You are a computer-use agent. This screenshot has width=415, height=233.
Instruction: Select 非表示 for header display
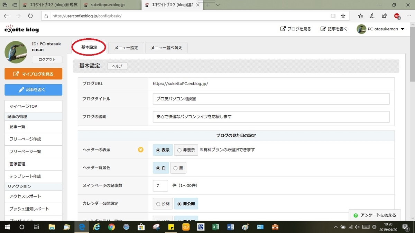[x=186, y=150]
